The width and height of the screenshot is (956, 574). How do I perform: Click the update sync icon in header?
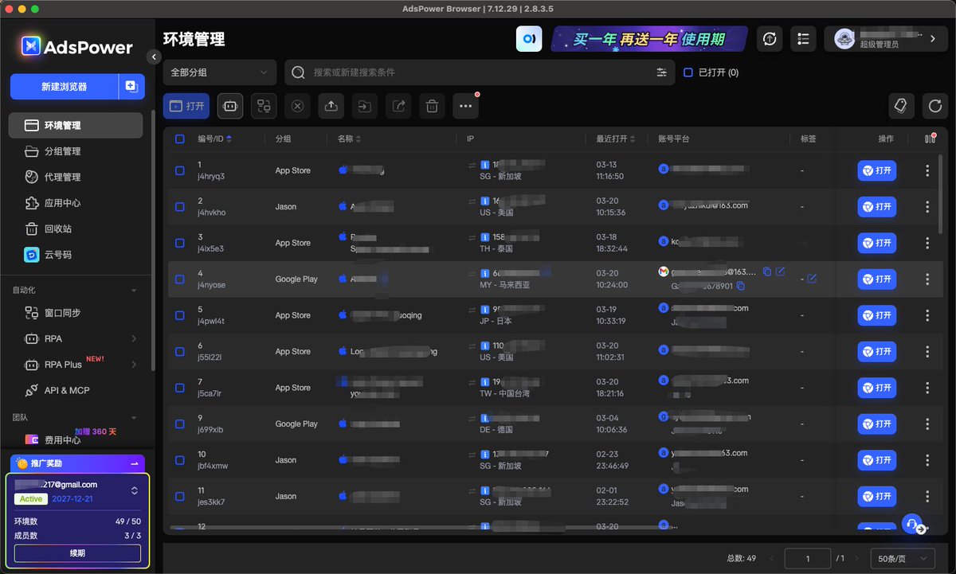click(x=770, y=38)
